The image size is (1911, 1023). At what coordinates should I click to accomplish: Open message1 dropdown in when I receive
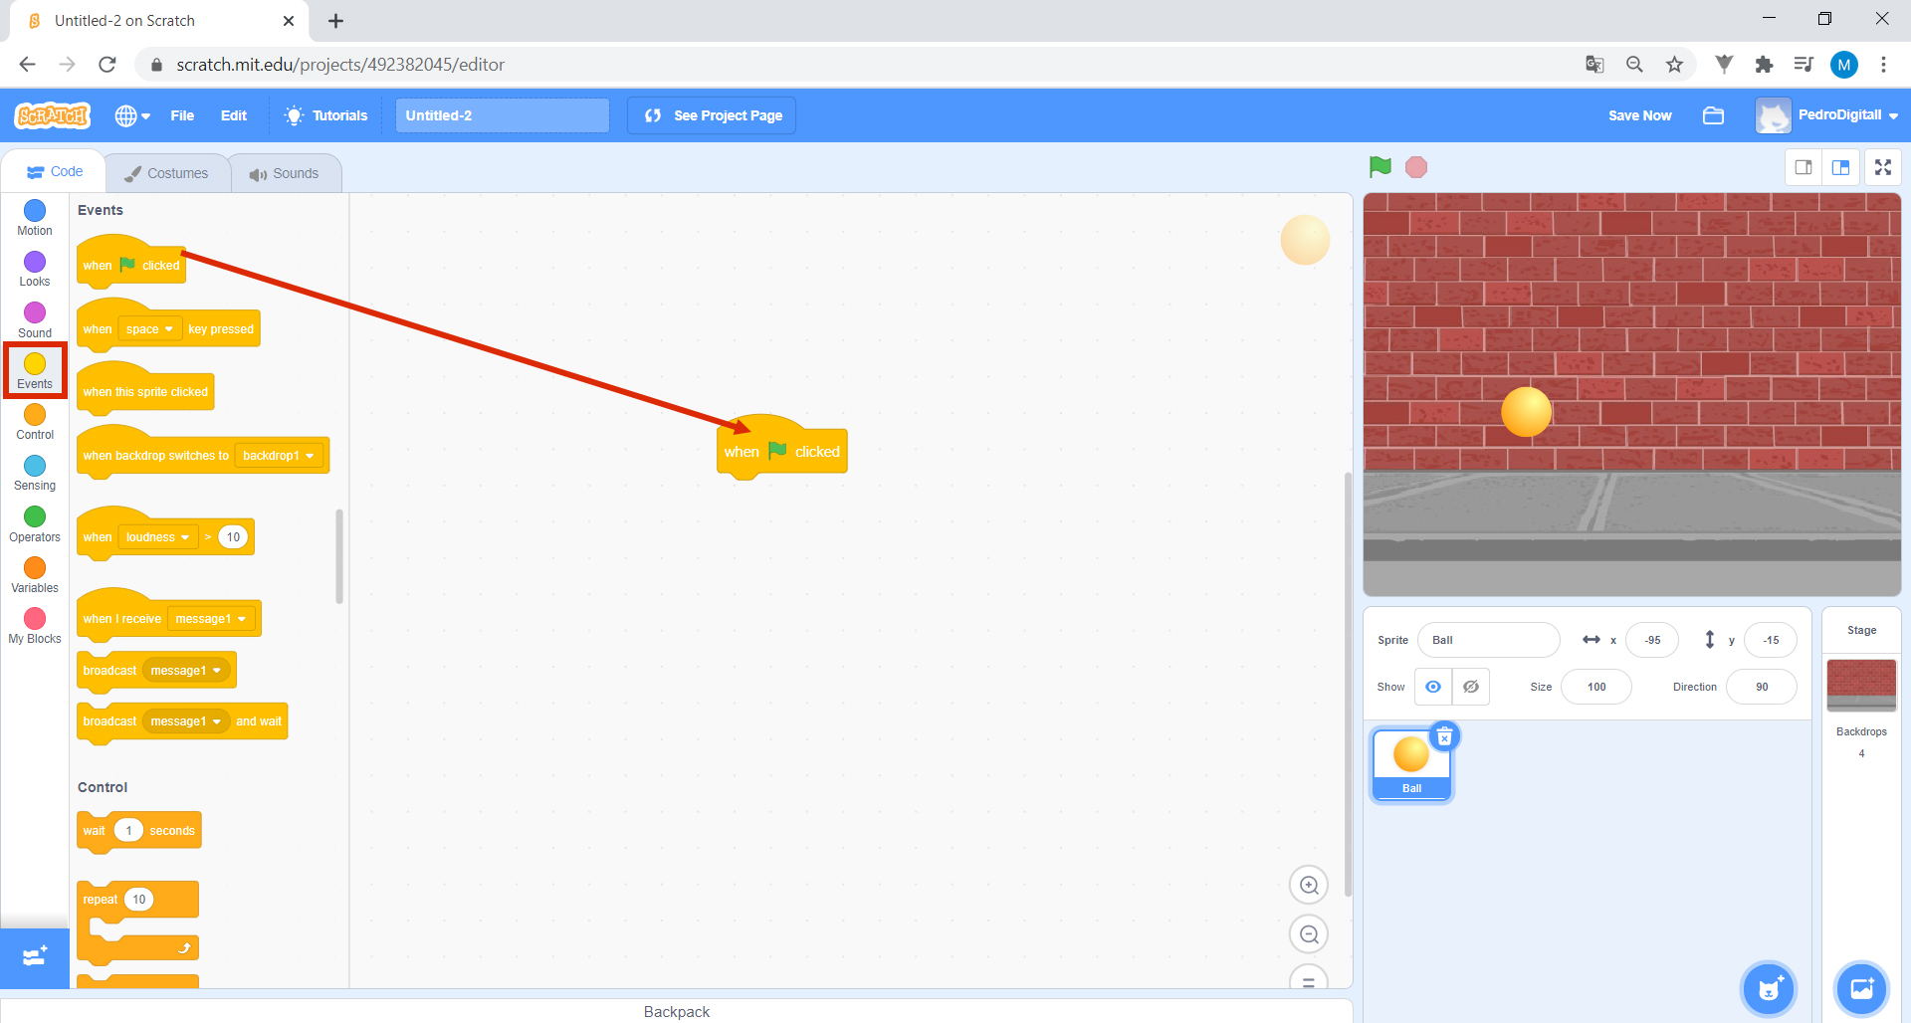pos(210,619)
